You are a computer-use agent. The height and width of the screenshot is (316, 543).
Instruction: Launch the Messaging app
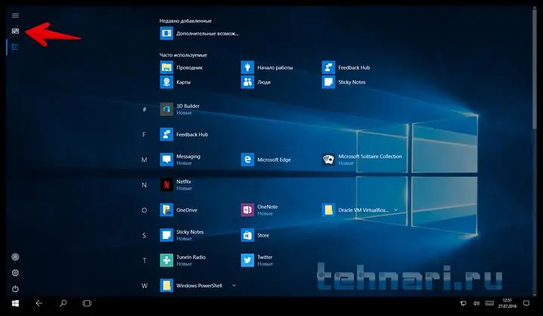[x=180, y=160]
